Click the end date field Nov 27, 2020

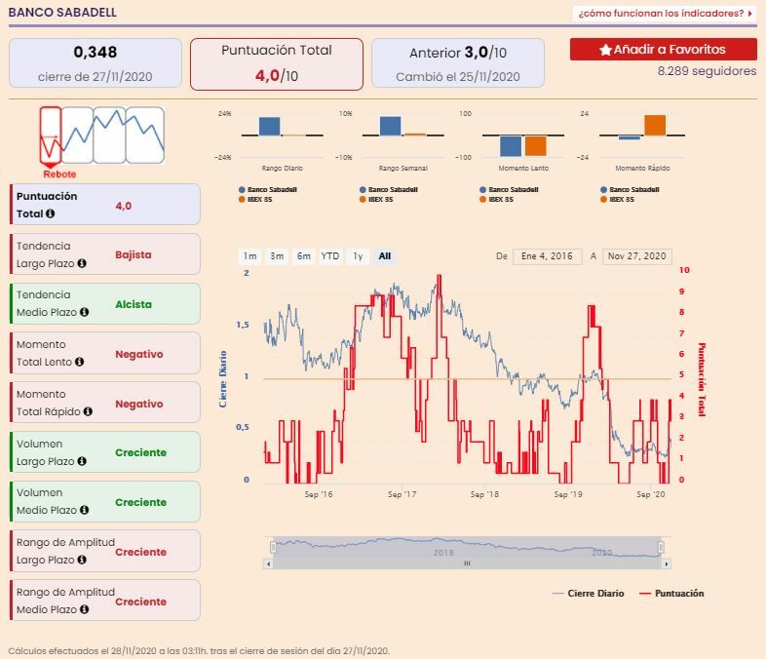point(637,256)
